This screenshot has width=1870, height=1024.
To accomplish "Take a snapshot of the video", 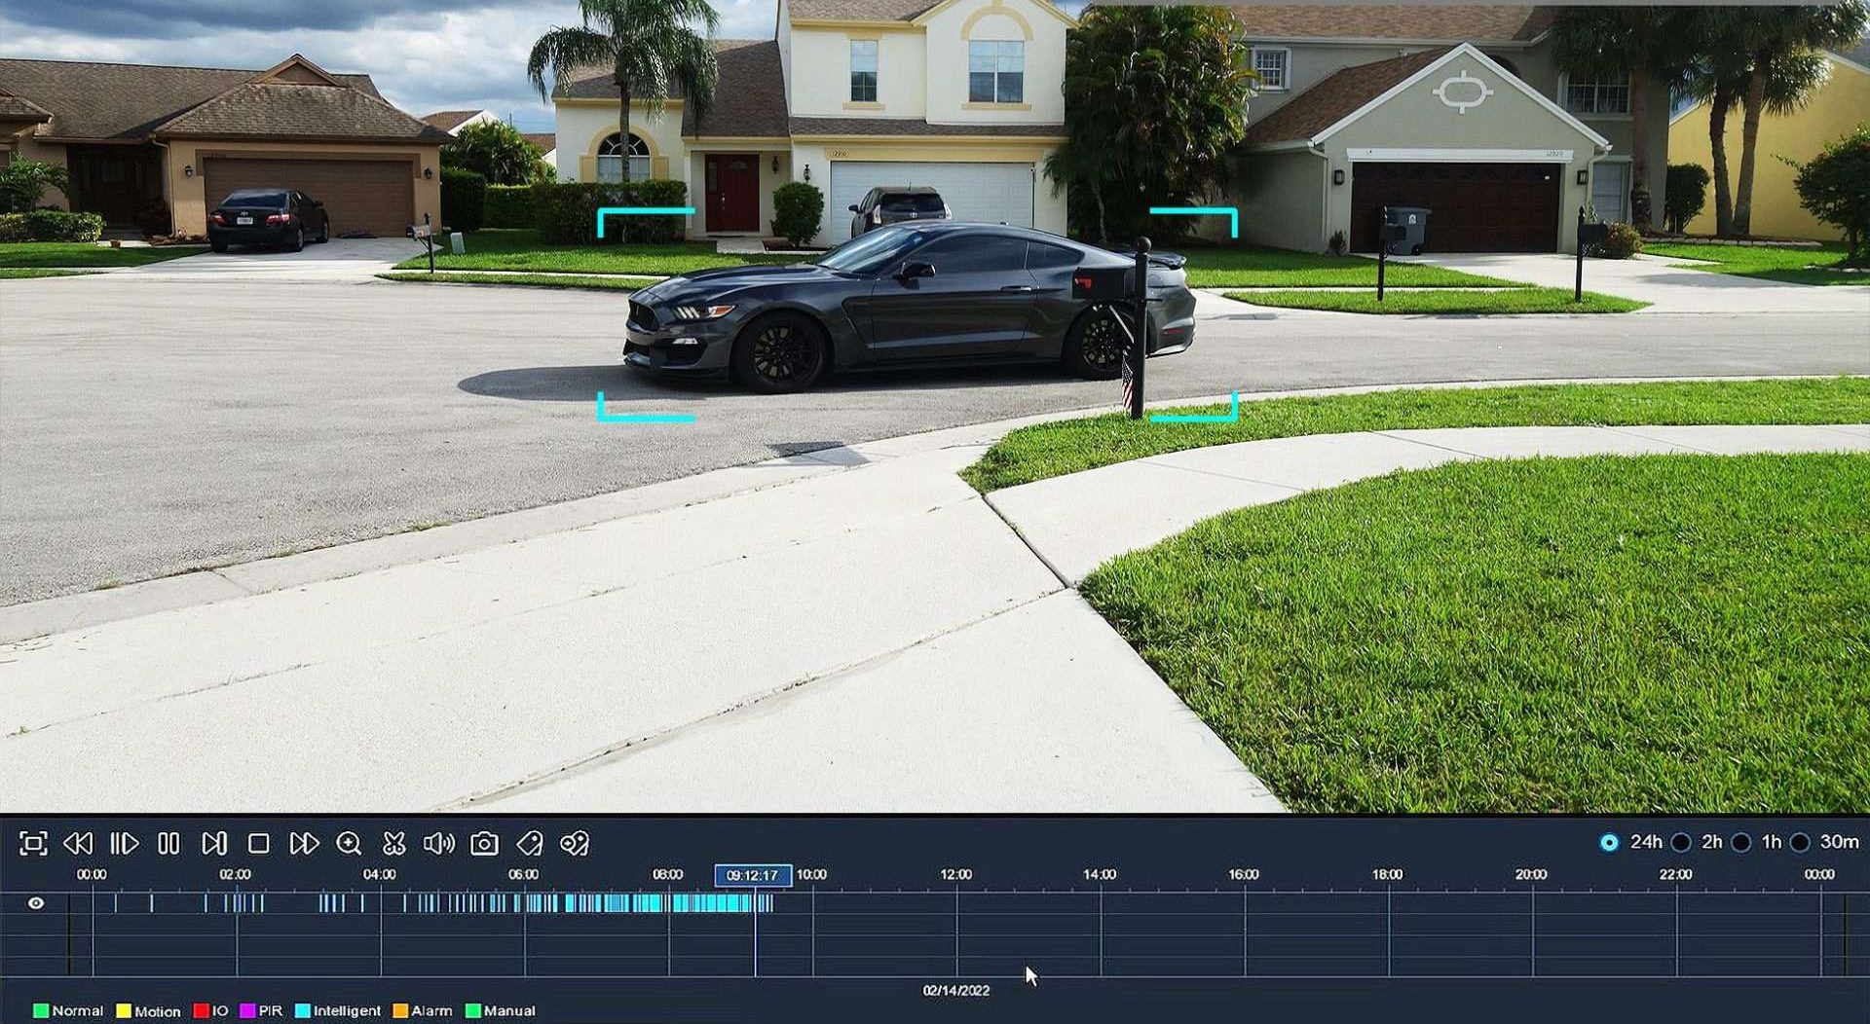I will click(x=484, y=845).
